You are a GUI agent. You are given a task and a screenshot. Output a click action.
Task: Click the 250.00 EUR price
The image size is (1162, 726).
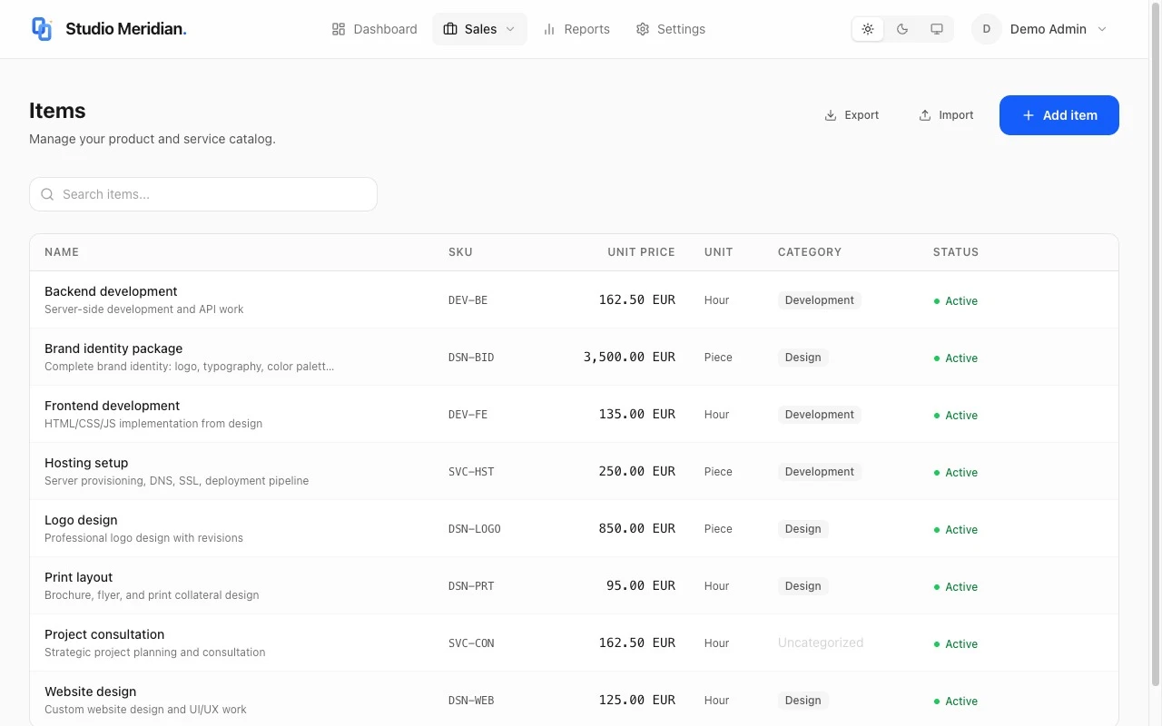click(x=636, y=471)
